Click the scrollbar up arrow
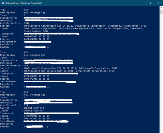 pos(161,8)
